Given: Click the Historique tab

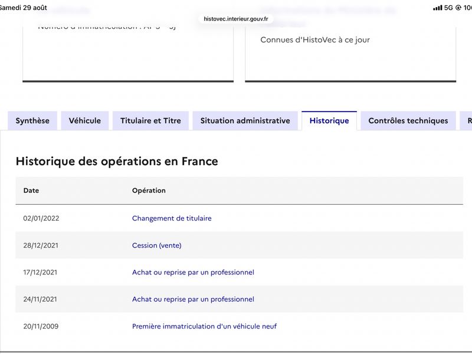Looking at the screenshot, I should coord(329,121).
